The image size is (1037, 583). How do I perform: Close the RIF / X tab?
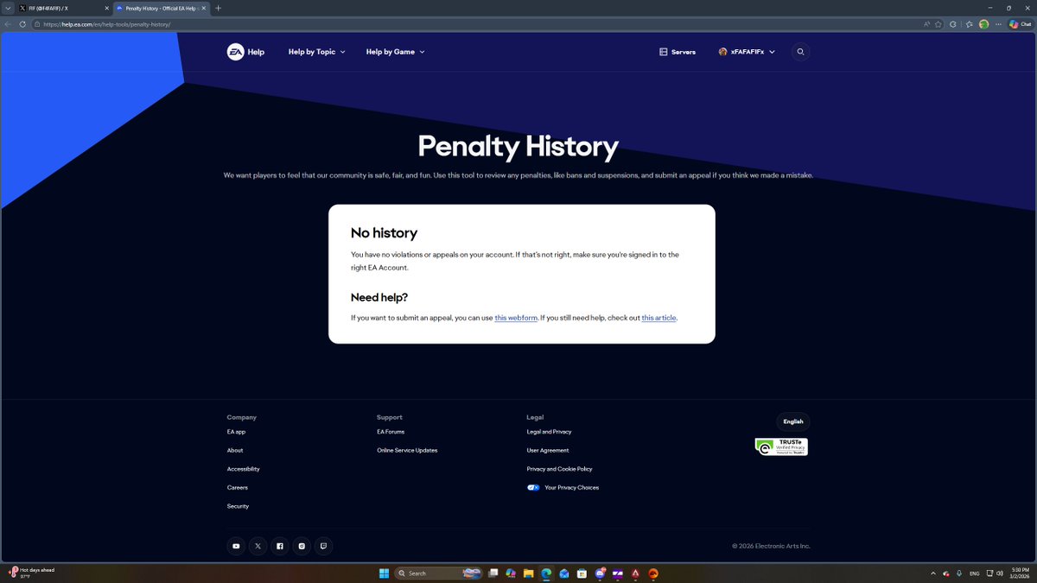coord(106,8)
